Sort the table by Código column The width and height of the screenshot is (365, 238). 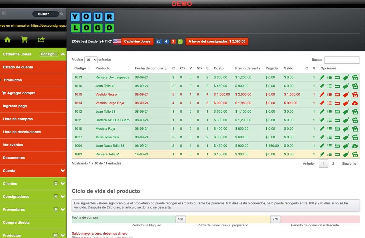point(82,68)
